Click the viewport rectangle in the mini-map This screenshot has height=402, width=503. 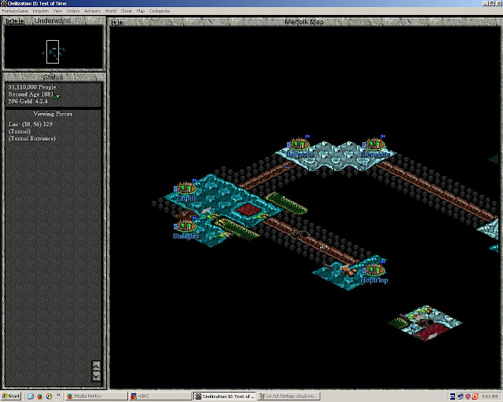pos(53,52)
